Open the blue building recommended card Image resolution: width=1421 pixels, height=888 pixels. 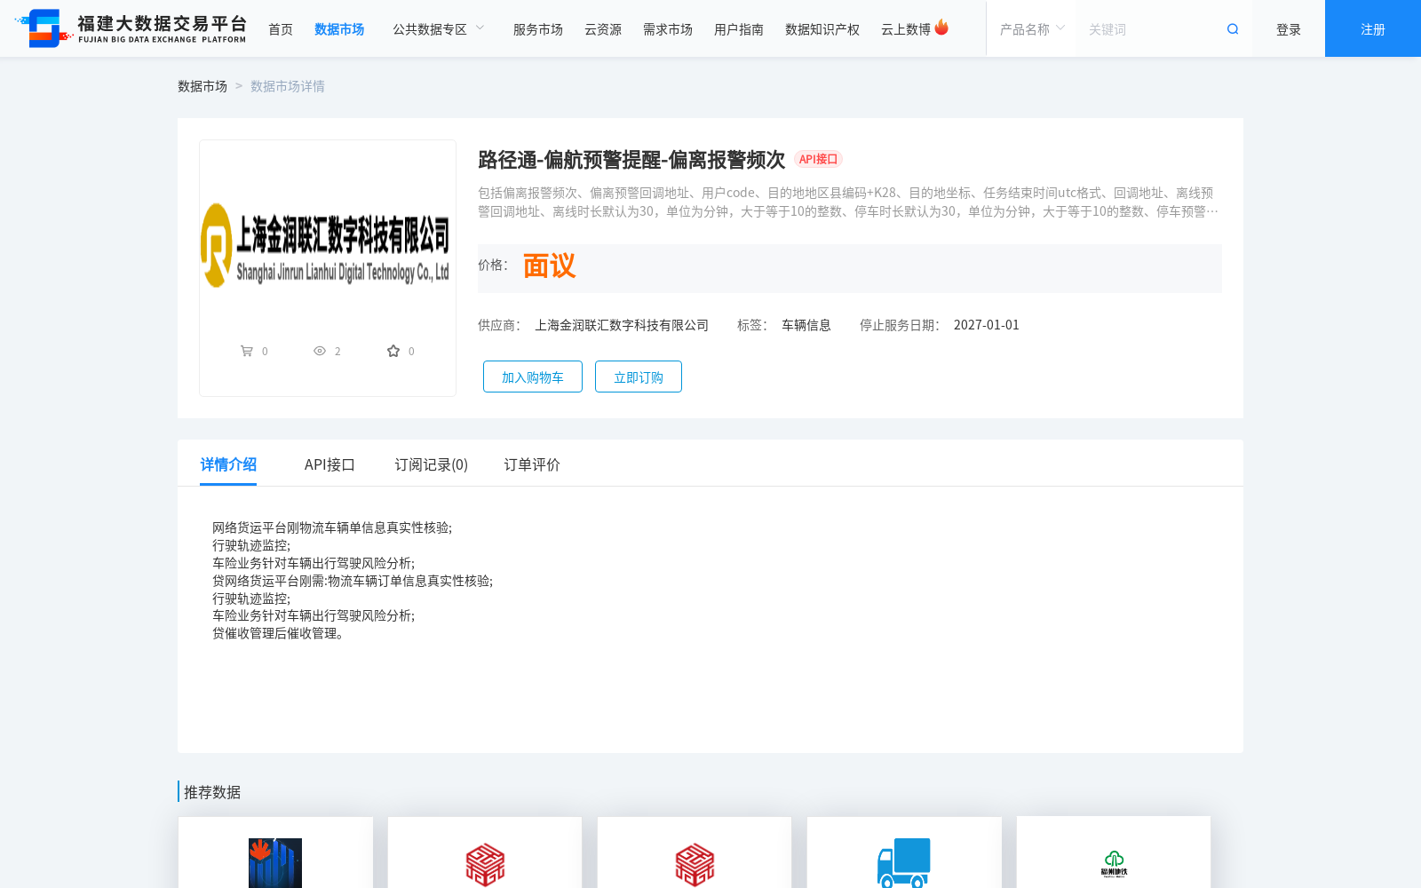click(275, 852)
